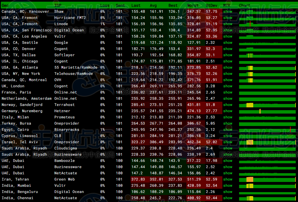Open show link for Dubai NetActuate row
Image resolution: width=298 pixels, height=202 pixels.
(227, 173)
